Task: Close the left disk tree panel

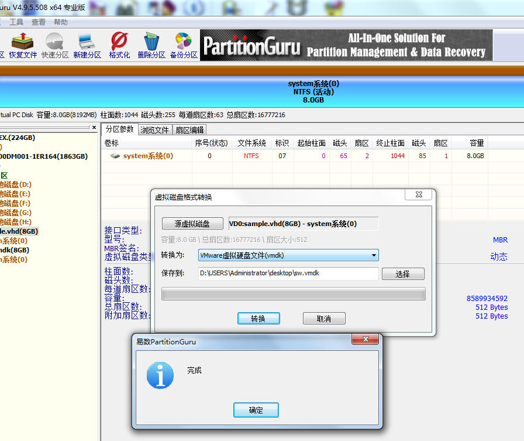Action: click(94, 128)
